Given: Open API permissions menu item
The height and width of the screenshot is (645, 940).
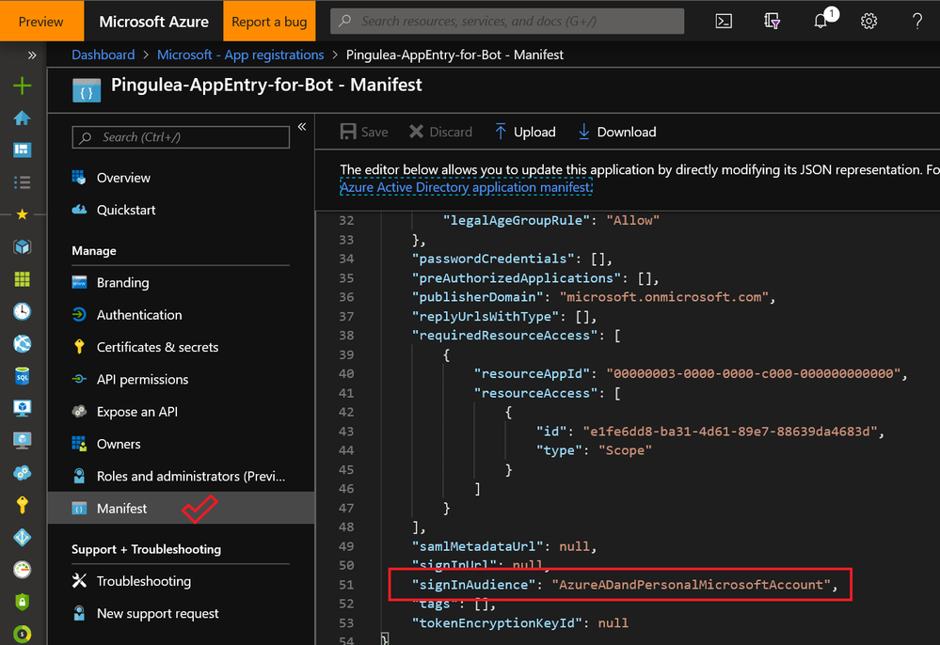Looking at the screenshot, I should [x=142, y=380].
